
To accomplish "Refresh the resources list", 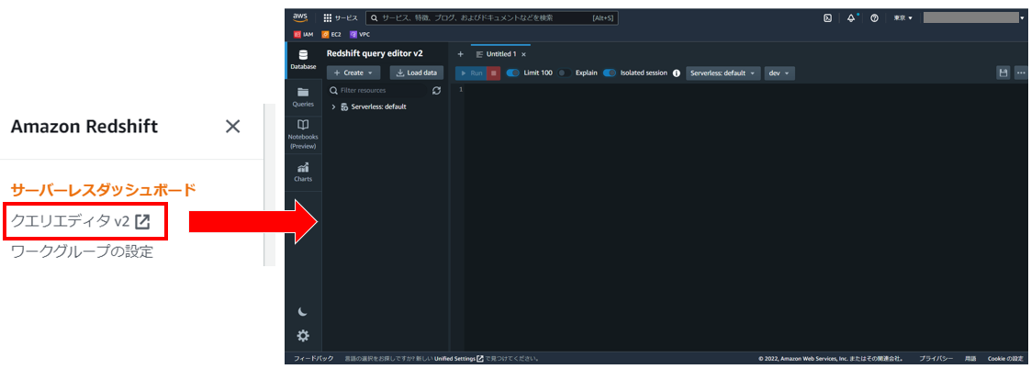I will click(x=437, y=90).
